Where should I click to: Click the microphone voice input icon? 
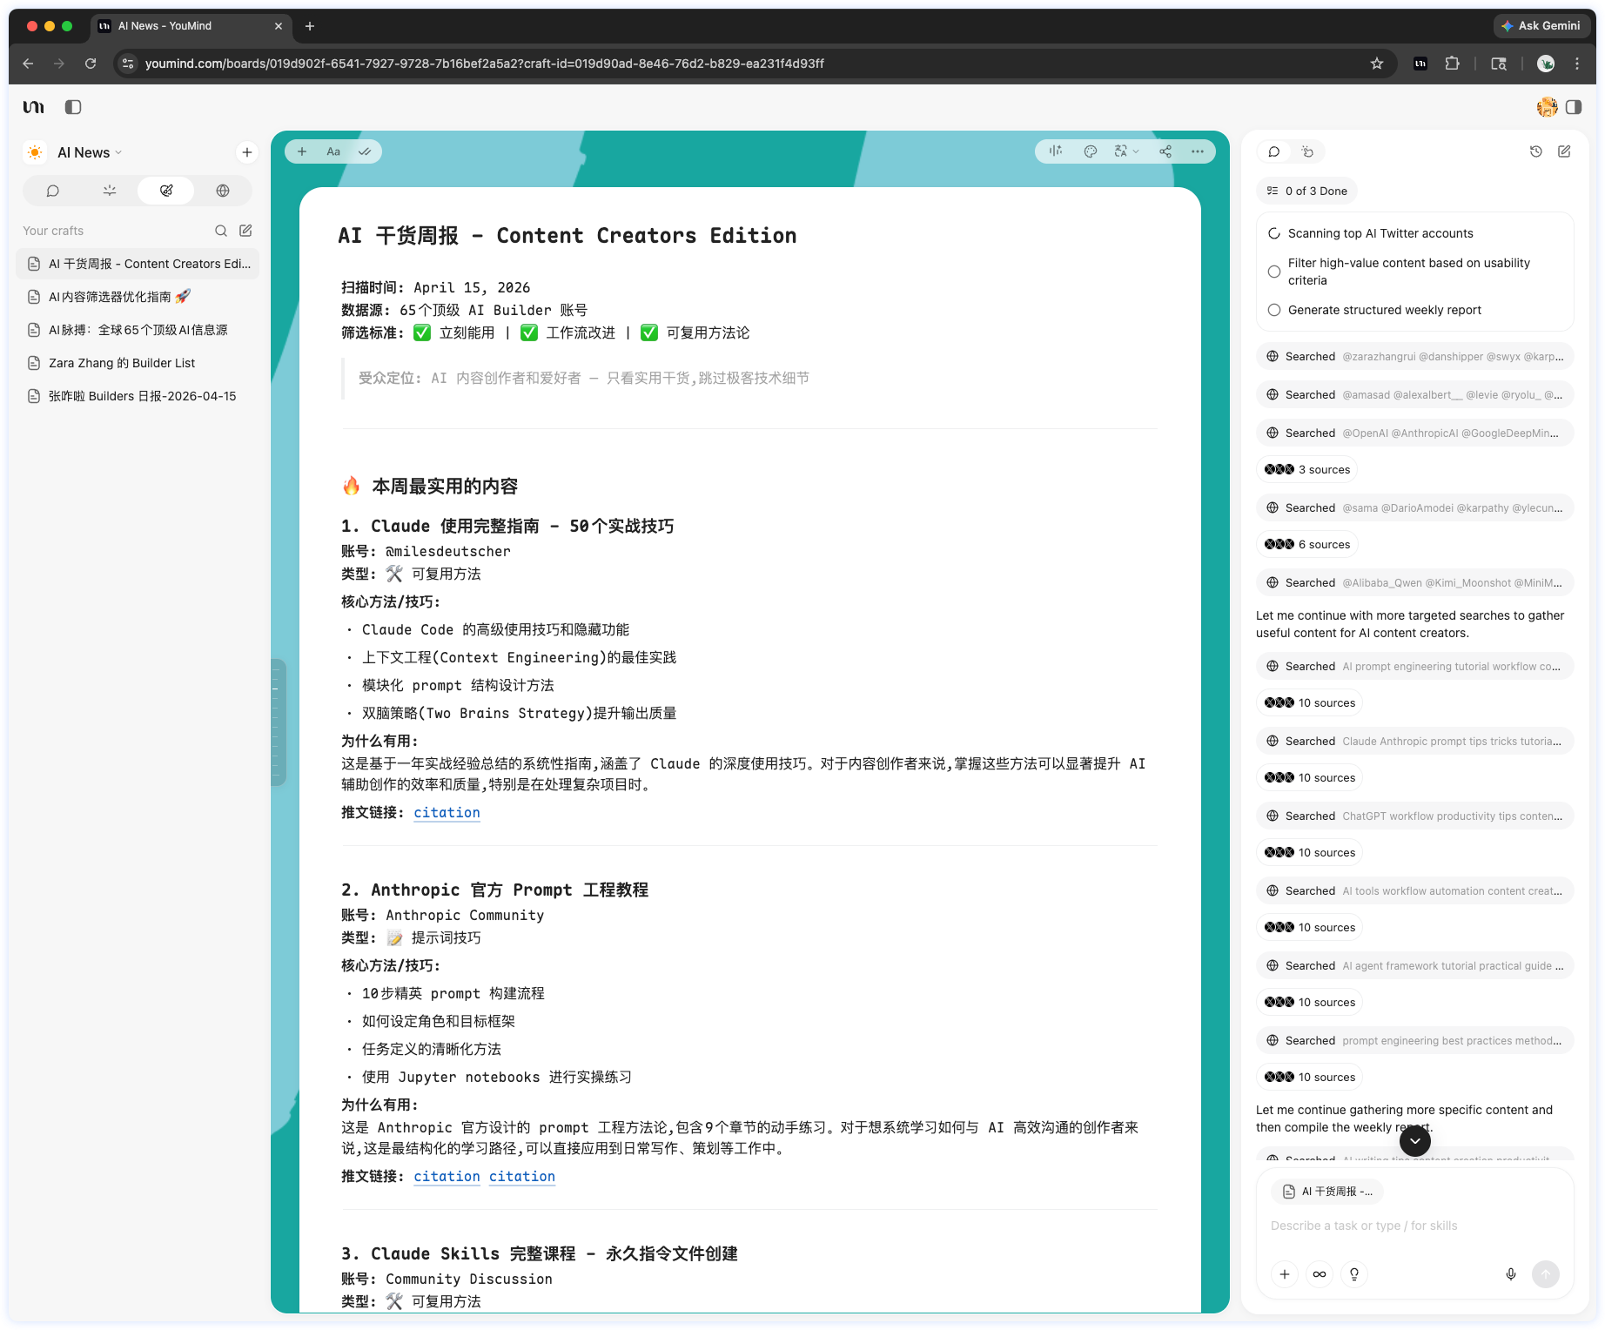point(1510,1274)
